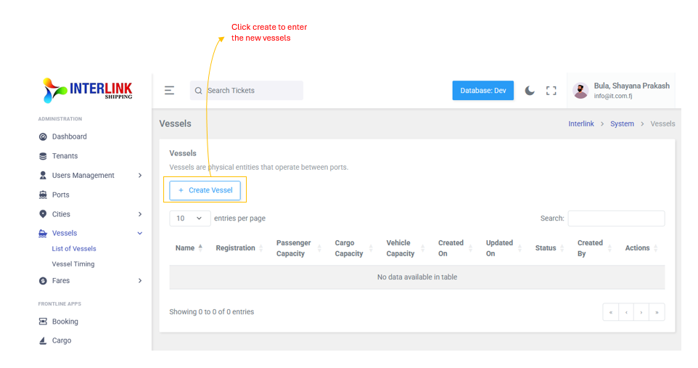This screenshot has height=368, width=698.
Task: Open Booking under Frontline Apps
Action: 65,322
